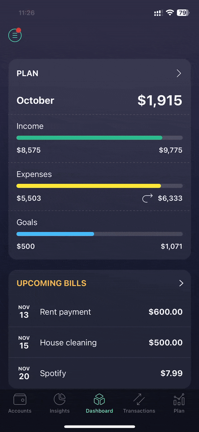
Task: Switch to the Transactions tab label
Action: [x=139, y=411]
